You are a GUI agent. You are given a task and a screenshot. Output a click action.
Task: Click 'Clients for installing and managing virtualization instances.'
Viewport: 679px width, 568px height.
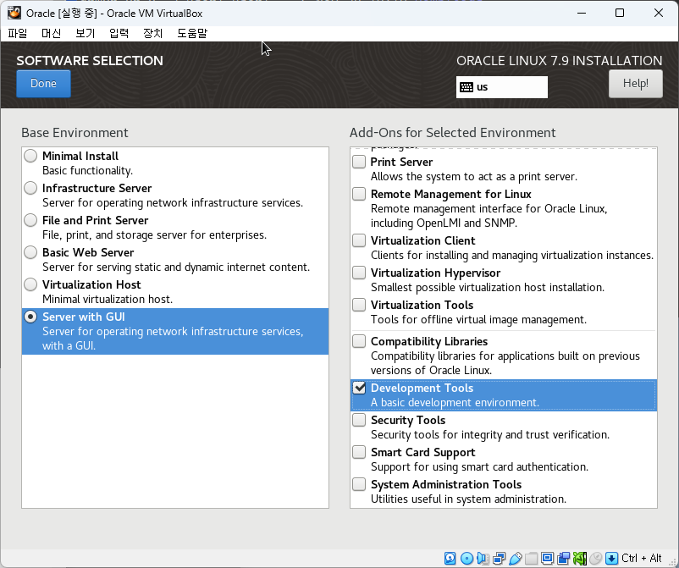tap(512, 256)
